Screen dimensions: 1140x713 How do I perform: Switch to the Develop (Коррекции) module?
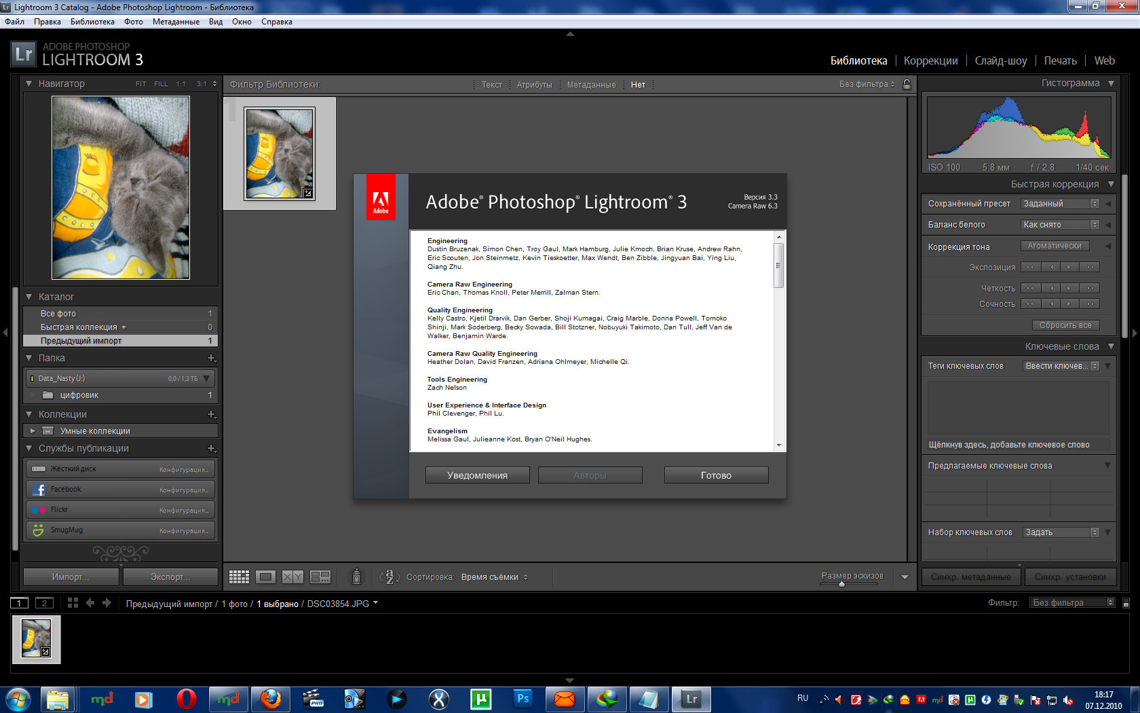tap(931, 60)
